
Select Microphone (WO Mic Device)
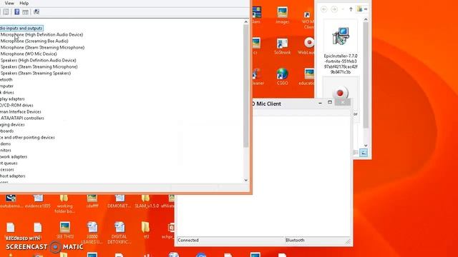click(29, 54)
